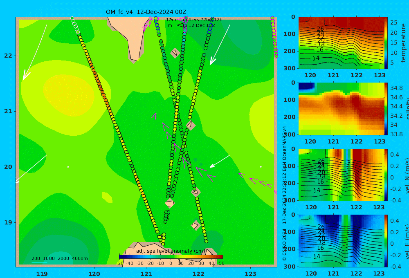
Task: Click the 5 tick on temperature color bar
Action: point(392,63)
